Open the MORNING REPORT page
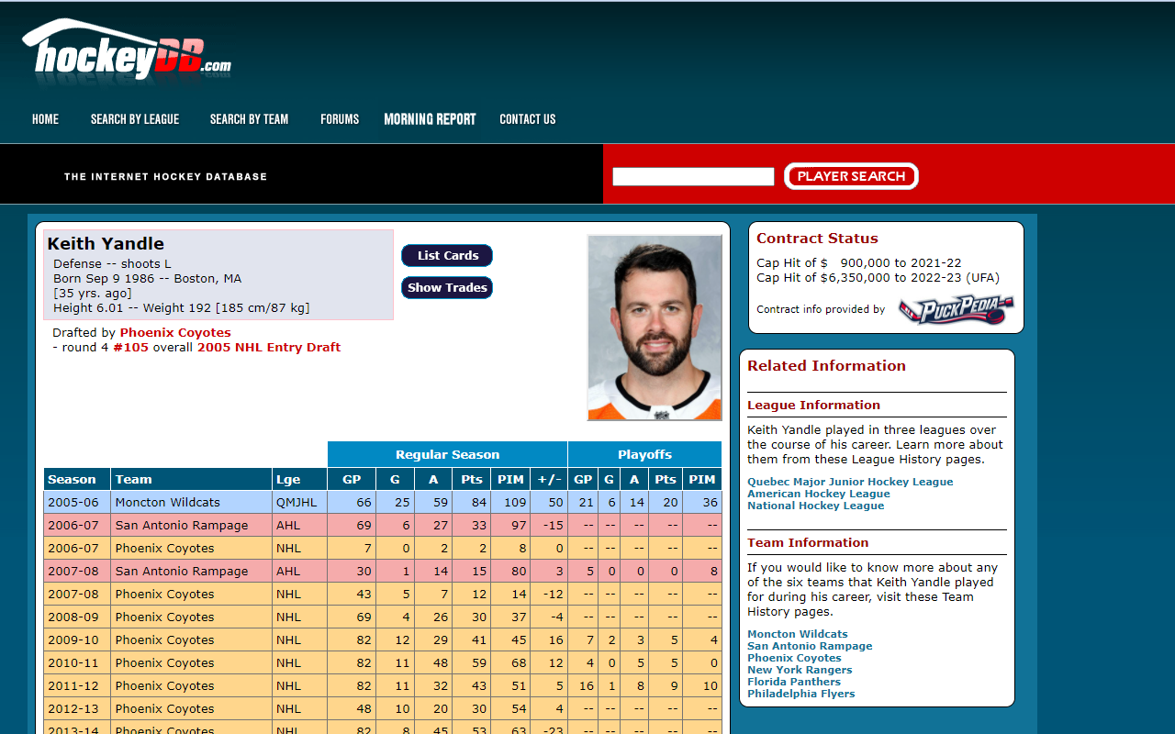 (430, 119)
